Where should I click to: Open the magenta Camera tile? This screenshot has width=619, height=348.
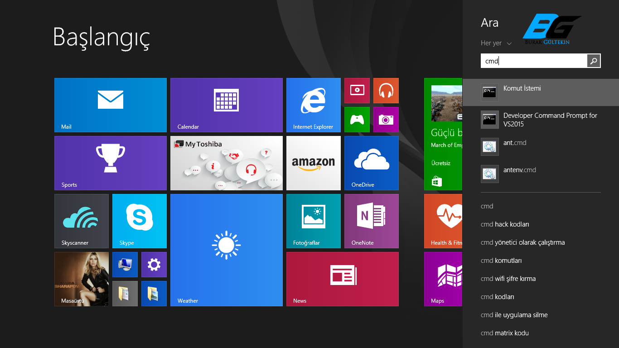click(386, 120)
